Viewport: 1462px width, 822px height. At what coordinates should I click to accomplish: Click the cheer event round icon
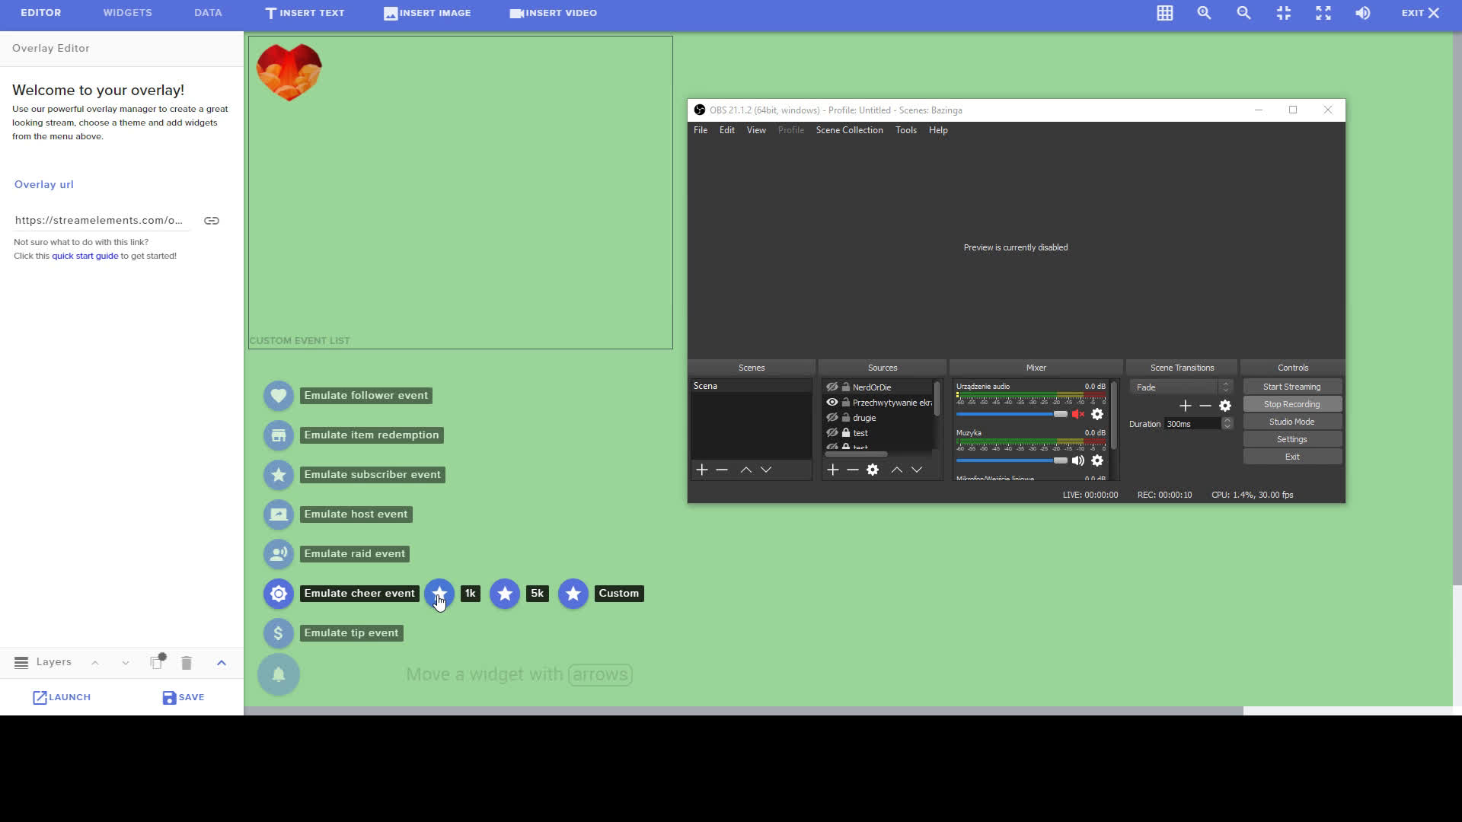tap(279, 594)
